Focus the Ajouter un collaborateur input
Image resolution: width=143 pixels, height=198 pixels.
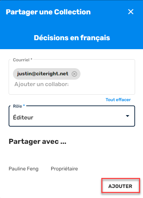pyautogui.click(x=41, y=84)
